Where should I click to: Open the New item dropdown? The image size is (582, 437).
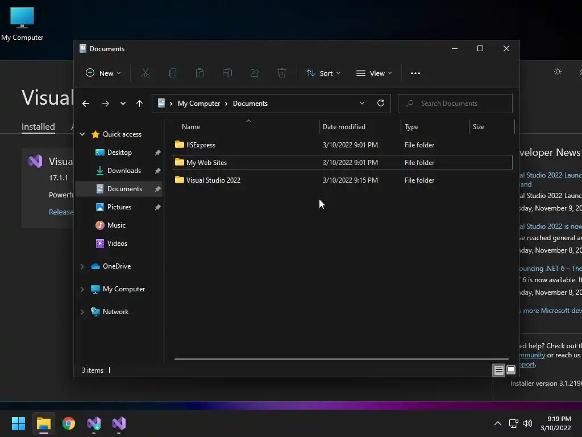[103, 73]
